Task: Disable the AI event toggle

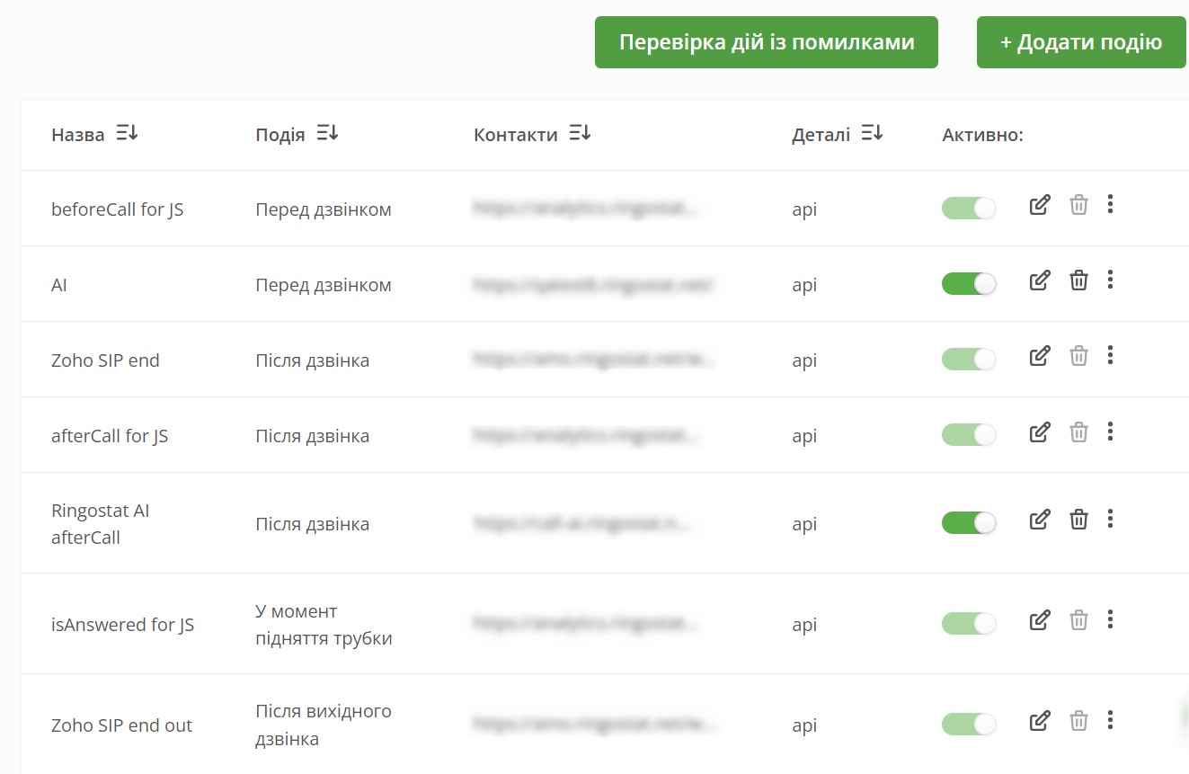Action: (969, 284)
